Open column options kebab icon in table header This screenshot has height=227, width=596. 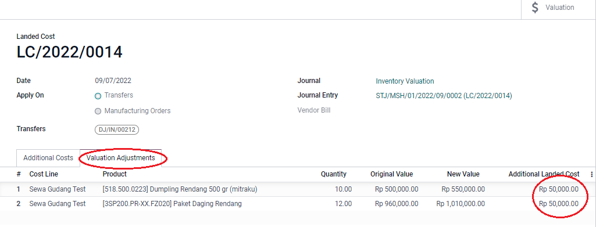(591, 174)
